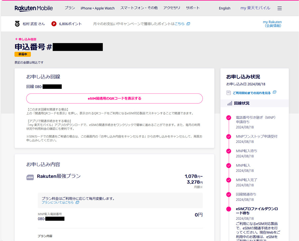Open the スマートフォン・その他 menu
The height and width of the screenshot is (241, 299).
pyautogui.click(x=139, y=8)
